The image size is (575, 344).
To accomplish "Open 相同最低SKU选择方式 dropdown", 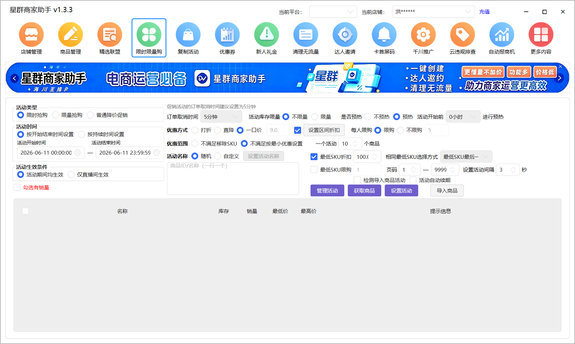I will tap(466, 157).
